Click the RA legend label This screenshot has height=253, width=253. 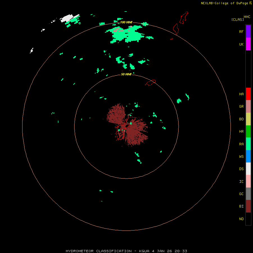point(241,144)
